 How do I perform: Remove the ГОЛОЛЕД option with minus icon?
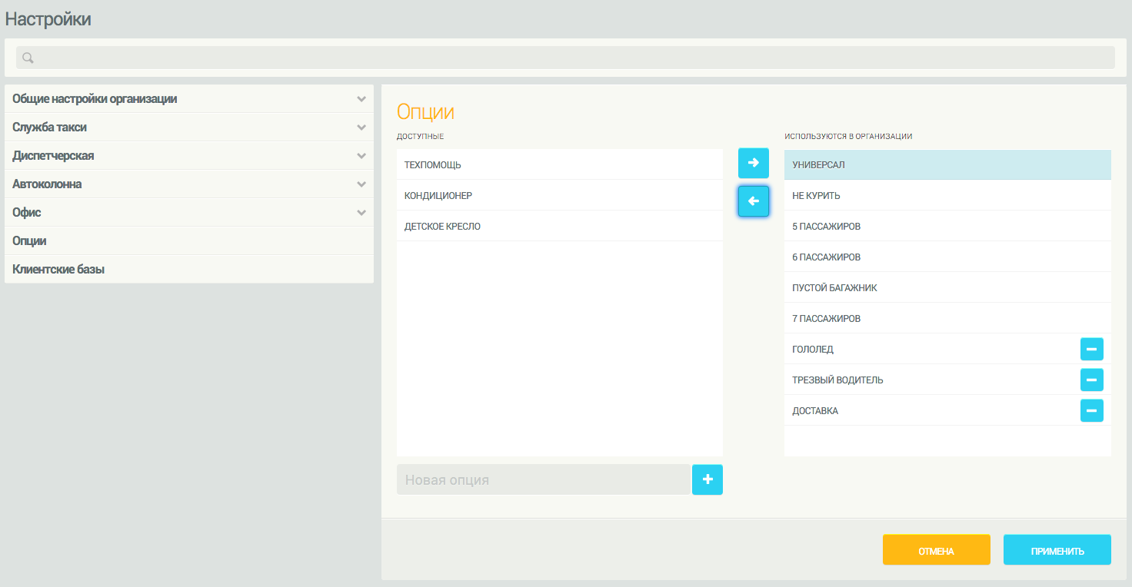pyautogui.click(x=1091, y=349)
